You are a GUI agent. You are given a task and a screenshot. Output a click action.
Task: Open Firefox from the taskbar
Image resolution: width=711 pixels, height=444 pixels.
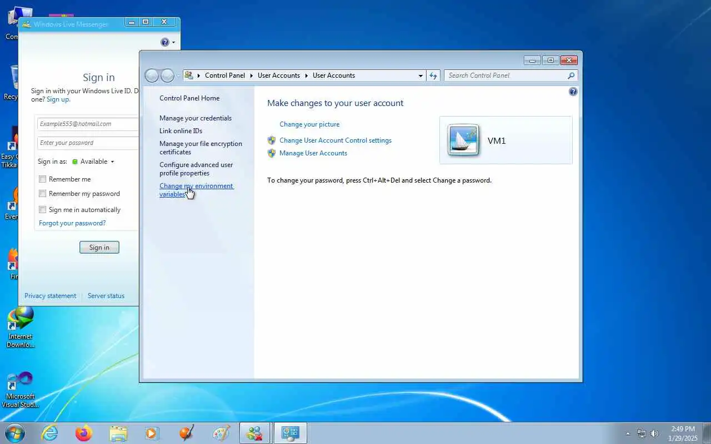tap(84, 433)
